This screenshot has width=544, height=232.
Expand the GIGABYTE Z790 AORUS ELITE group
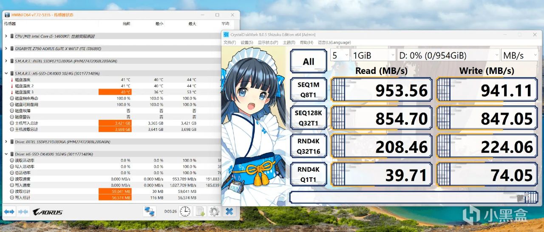point(6,48)
